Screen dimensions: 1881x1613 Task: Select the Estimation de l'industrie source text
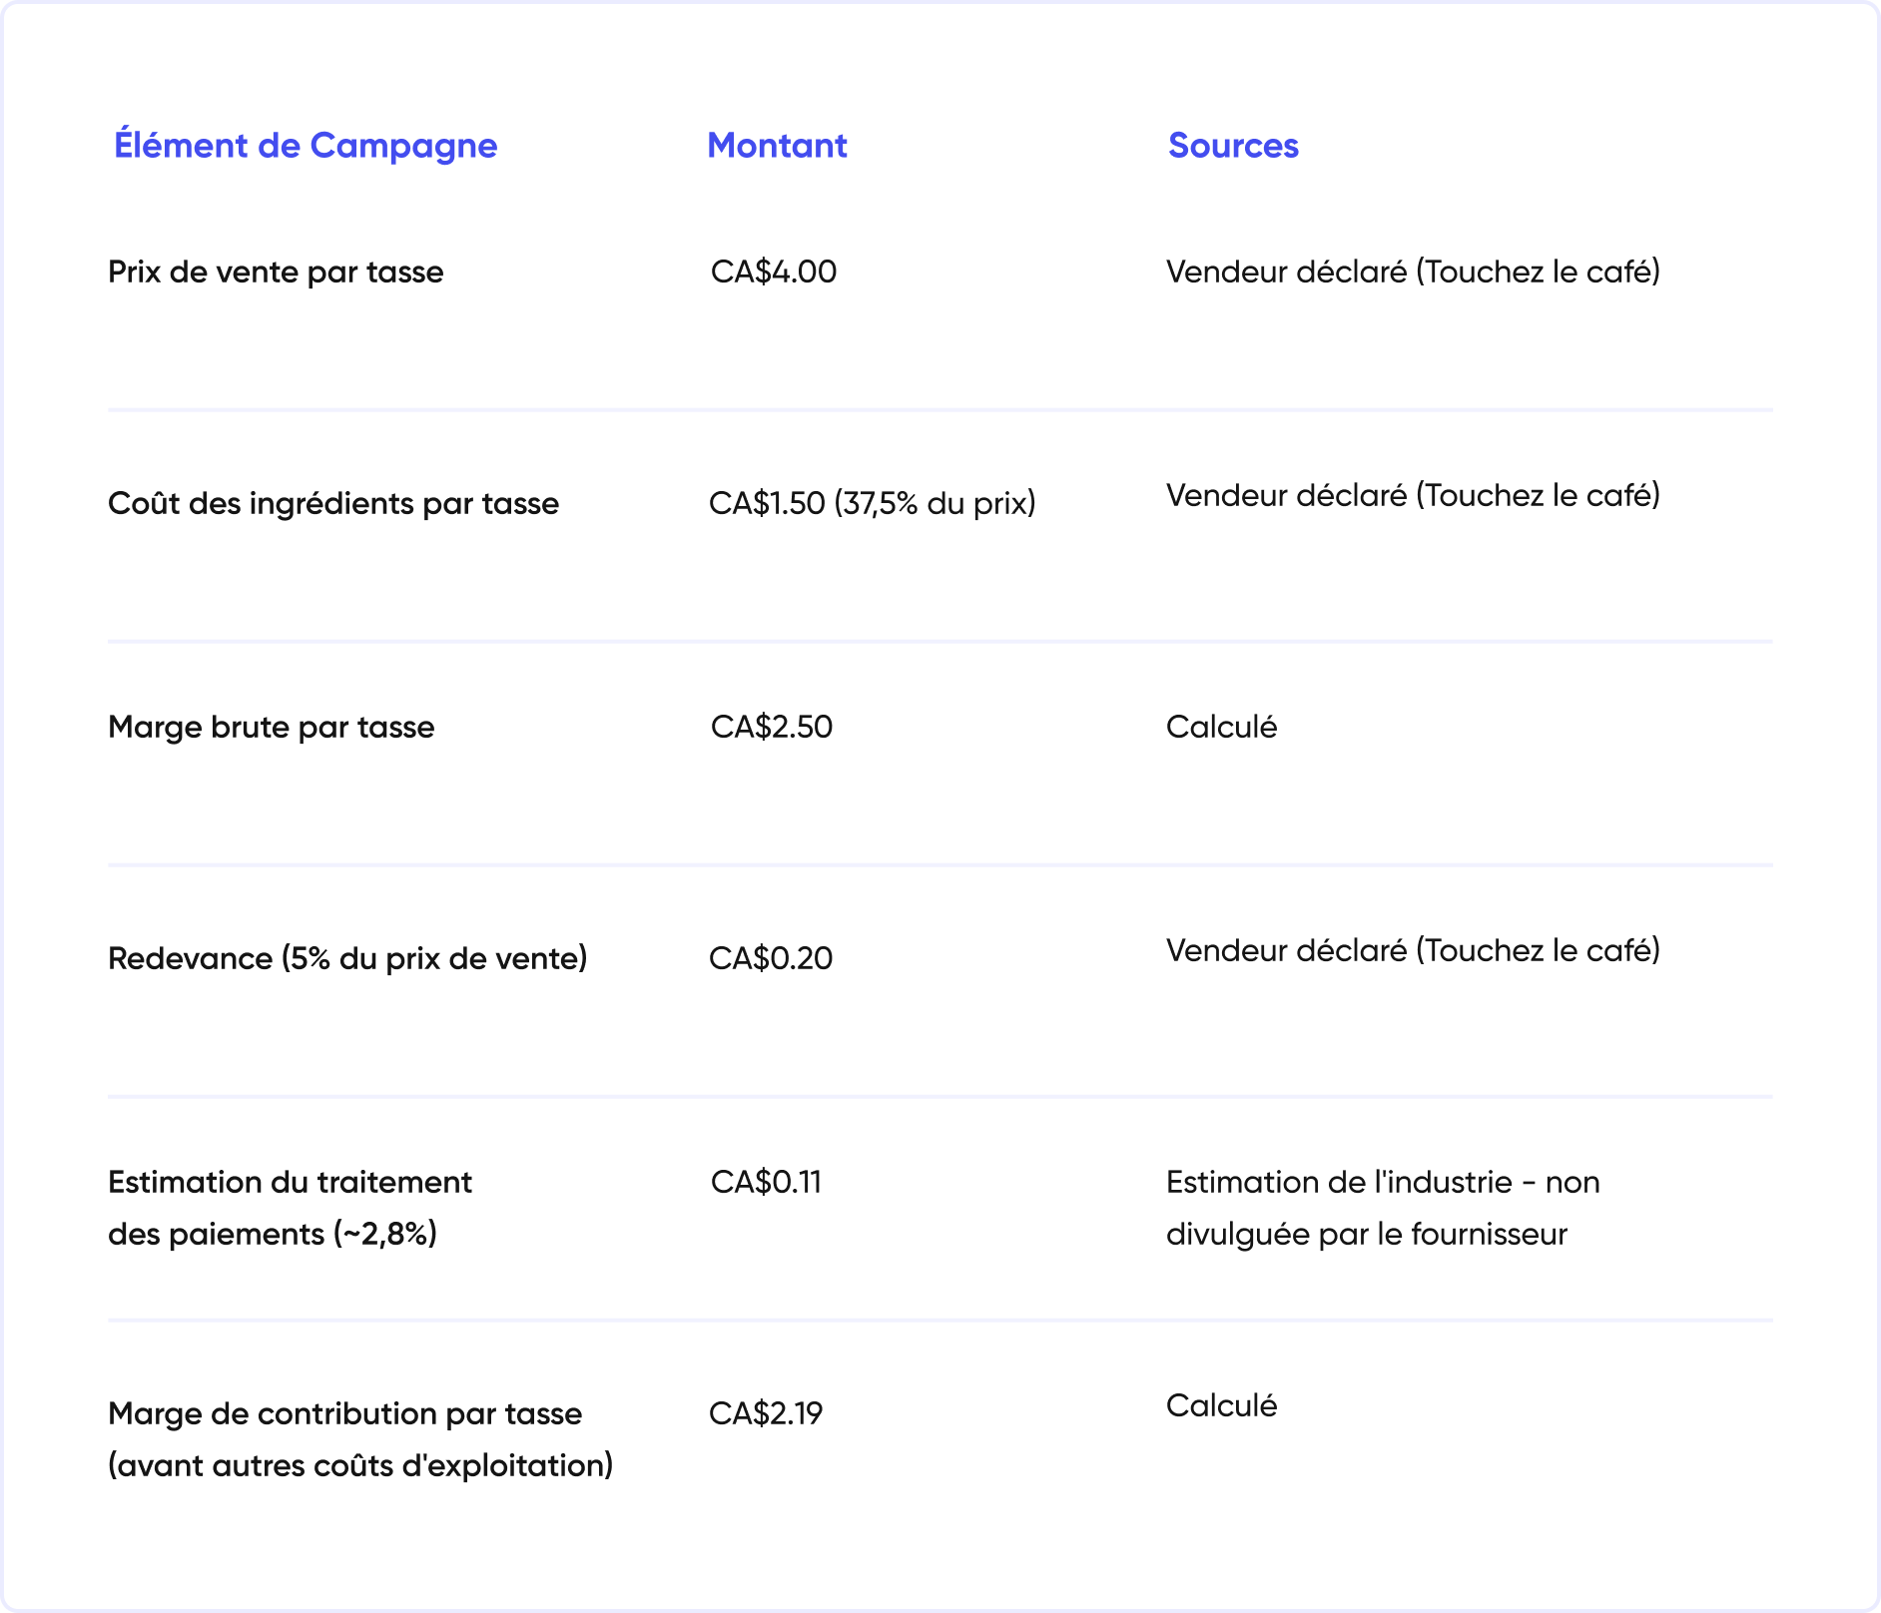[x=1383, y=1208]
